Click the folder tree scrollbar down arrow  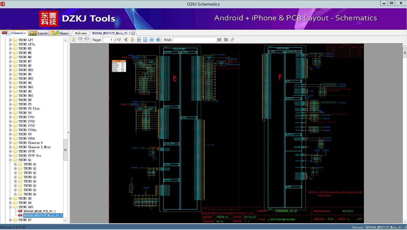click(x=65, y=220)
